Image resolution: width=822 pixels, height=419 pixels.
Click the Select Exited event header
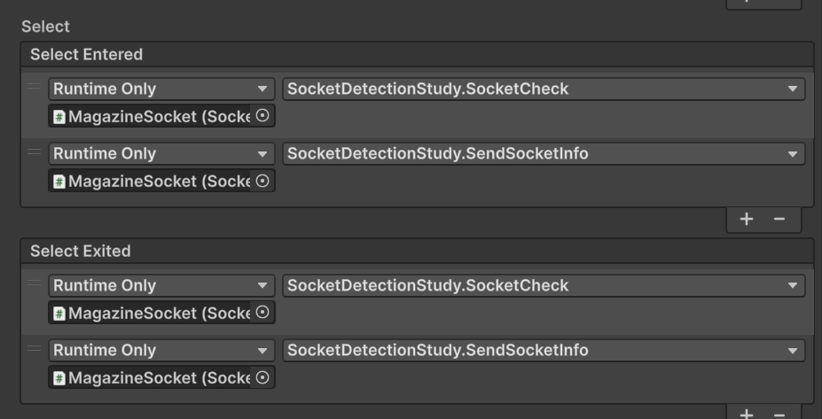point(80,251)
